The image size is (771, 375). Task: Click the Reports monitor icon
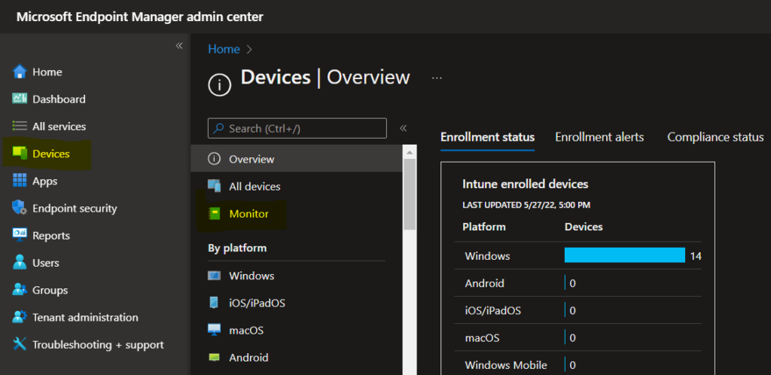click(19, 236)
